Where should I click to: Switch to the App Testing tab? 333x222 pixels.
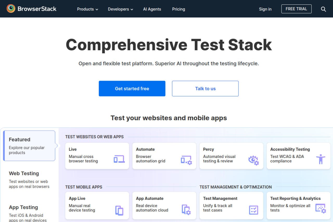point(29,213)
